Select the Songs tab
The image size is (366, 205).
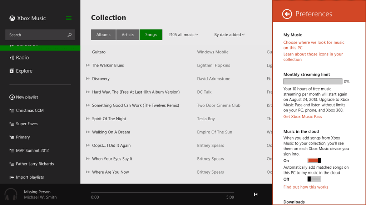click(151, 35)
